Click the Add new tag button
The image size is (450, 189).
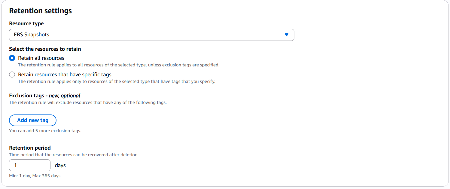33,120
